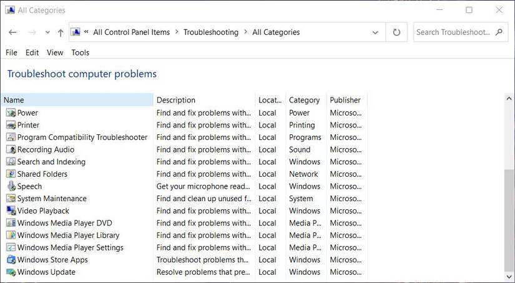Navigate to the Troubleshooting breadcrumb

[x=211, y=32]
